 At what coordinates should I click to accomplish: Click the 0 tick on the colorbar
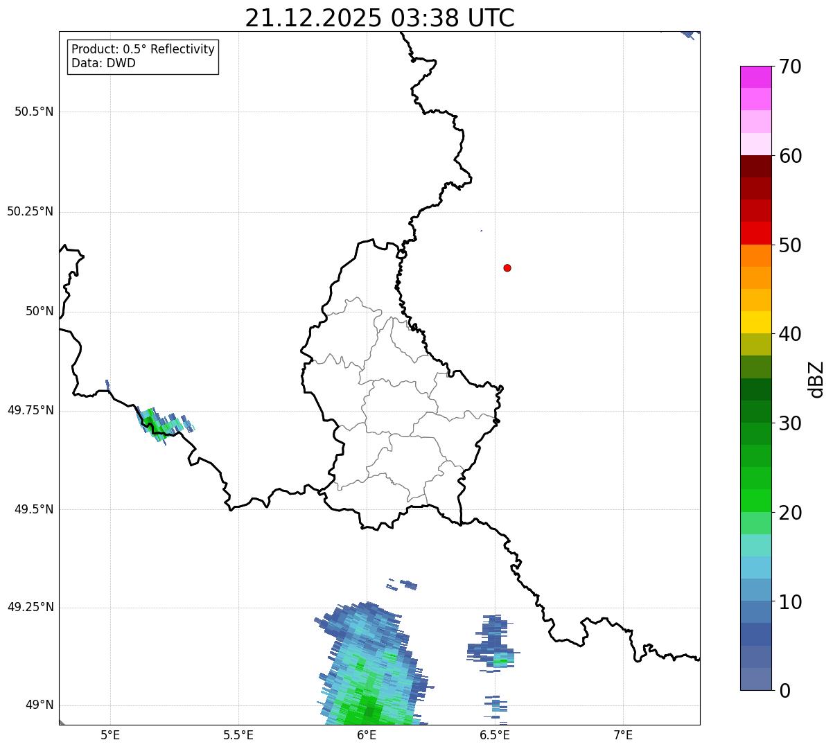[x=784, y=691]
